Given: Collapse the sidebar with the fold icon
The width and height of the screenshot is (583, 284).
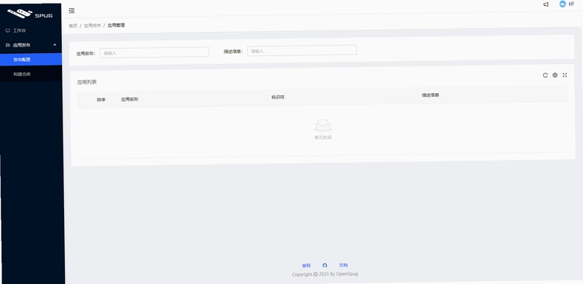Looking at the screenshot, I should pyautogui.click(x=71, y=11).
